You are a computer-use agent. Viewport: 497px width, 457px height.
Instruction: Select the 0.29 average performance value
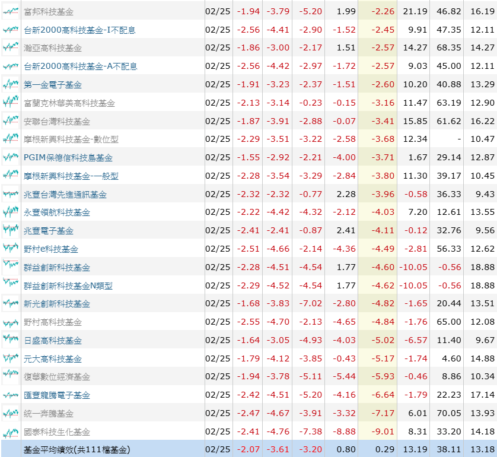point(385,449)
